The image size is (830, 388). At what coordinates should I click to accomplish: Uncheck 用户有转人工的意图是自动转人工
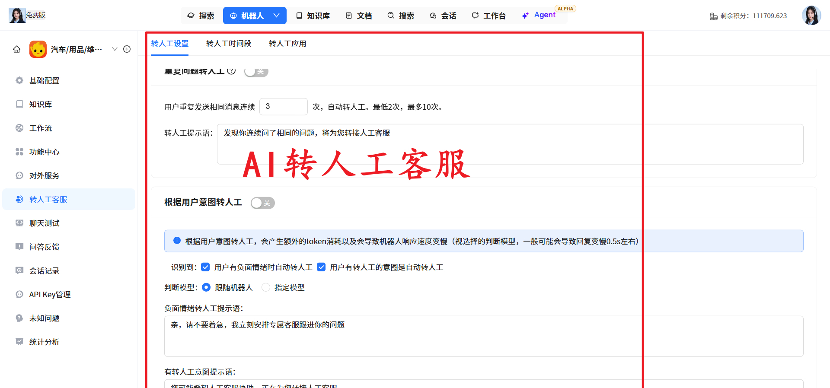[x=321, y=267]
